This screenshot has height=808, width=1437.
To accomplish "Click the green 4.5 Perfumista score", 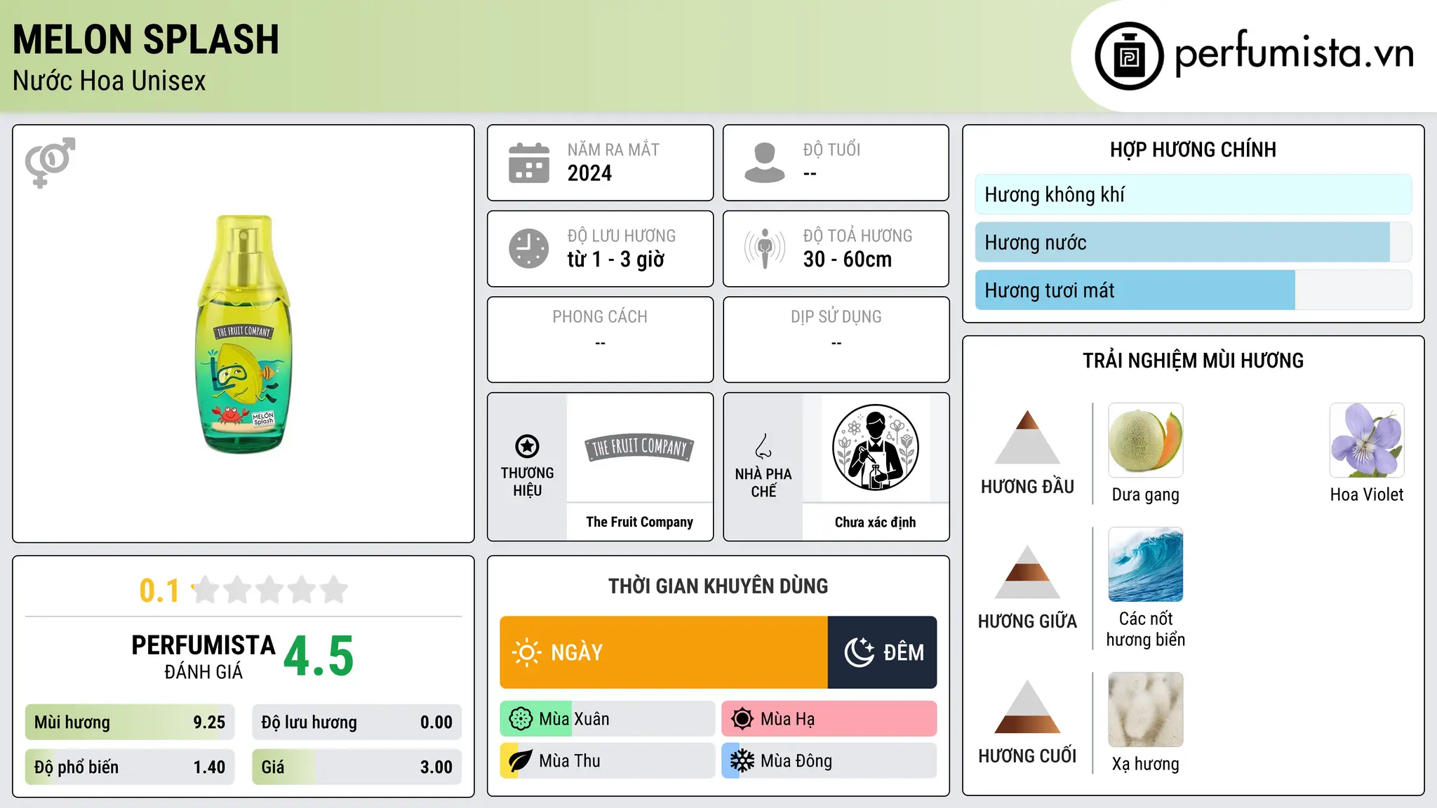I will (x=319, y=656).
